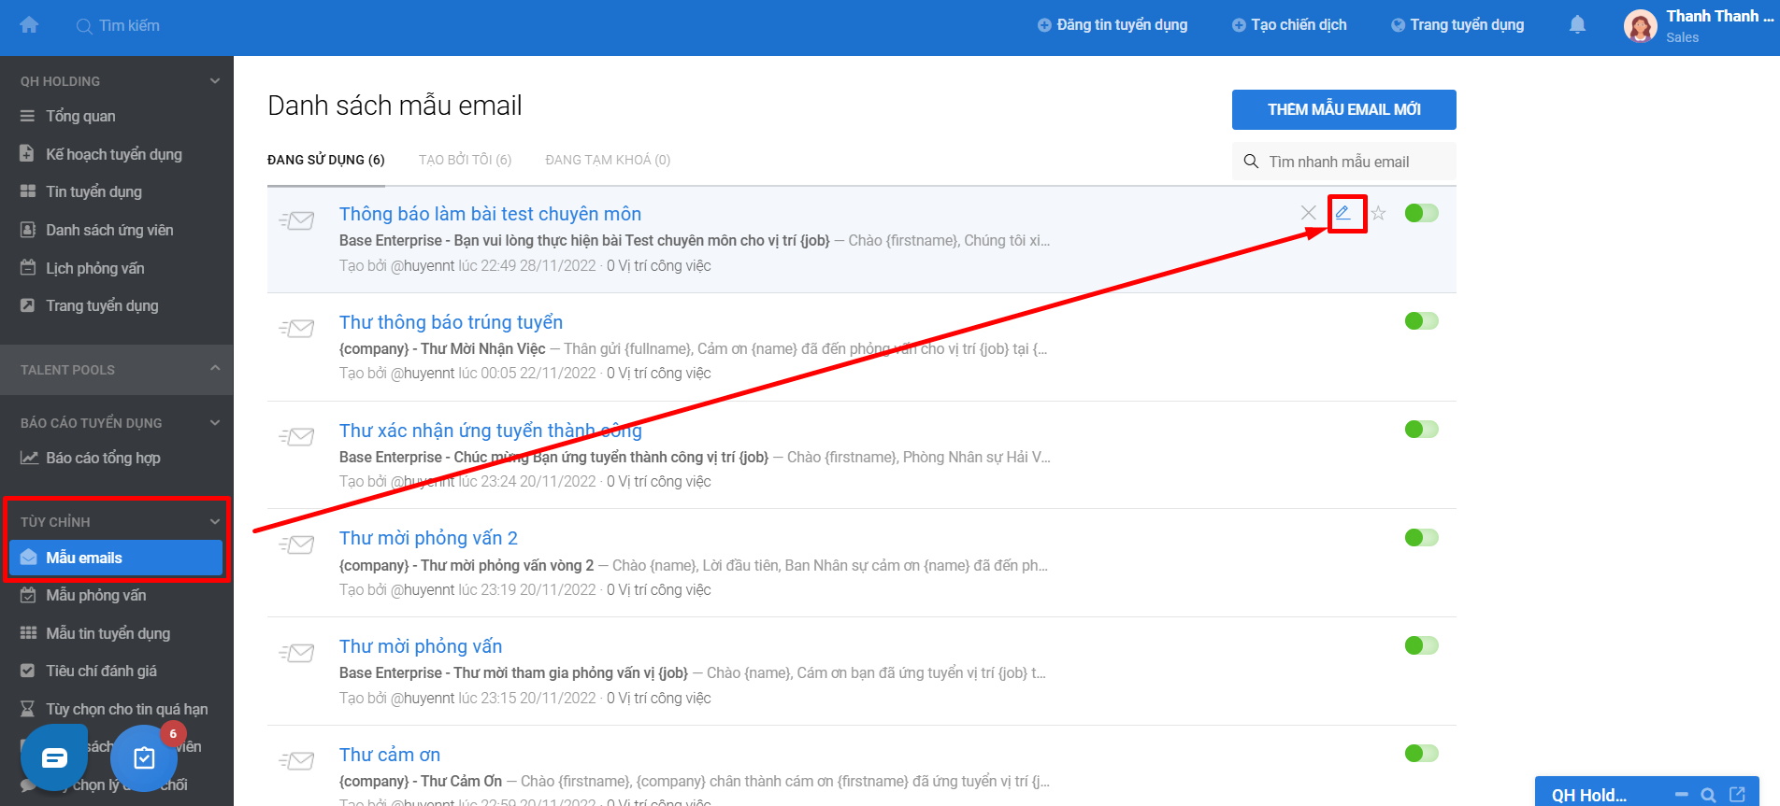Collapse the QH HOLDING section

pyautogui.click(x=215, y=81)
